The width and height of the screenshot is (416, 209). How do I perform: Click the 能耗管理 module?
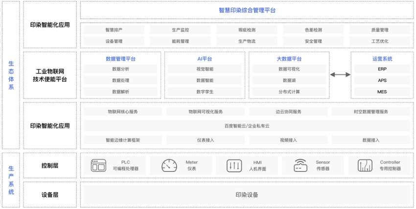pos(180,42)
